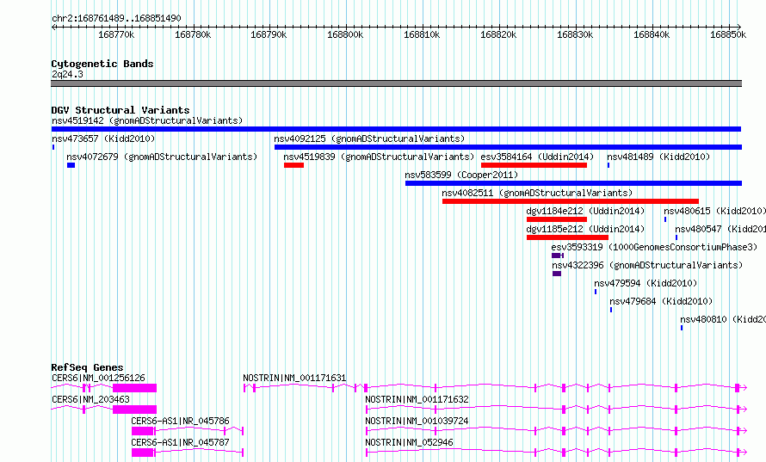
Task: Open the NOSTRIN|NM_052946 gene label
Action: click(x=409, y=442)
